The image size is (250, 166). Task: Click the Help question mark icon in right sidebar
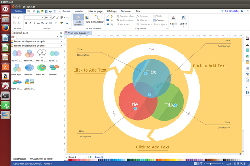247,93
